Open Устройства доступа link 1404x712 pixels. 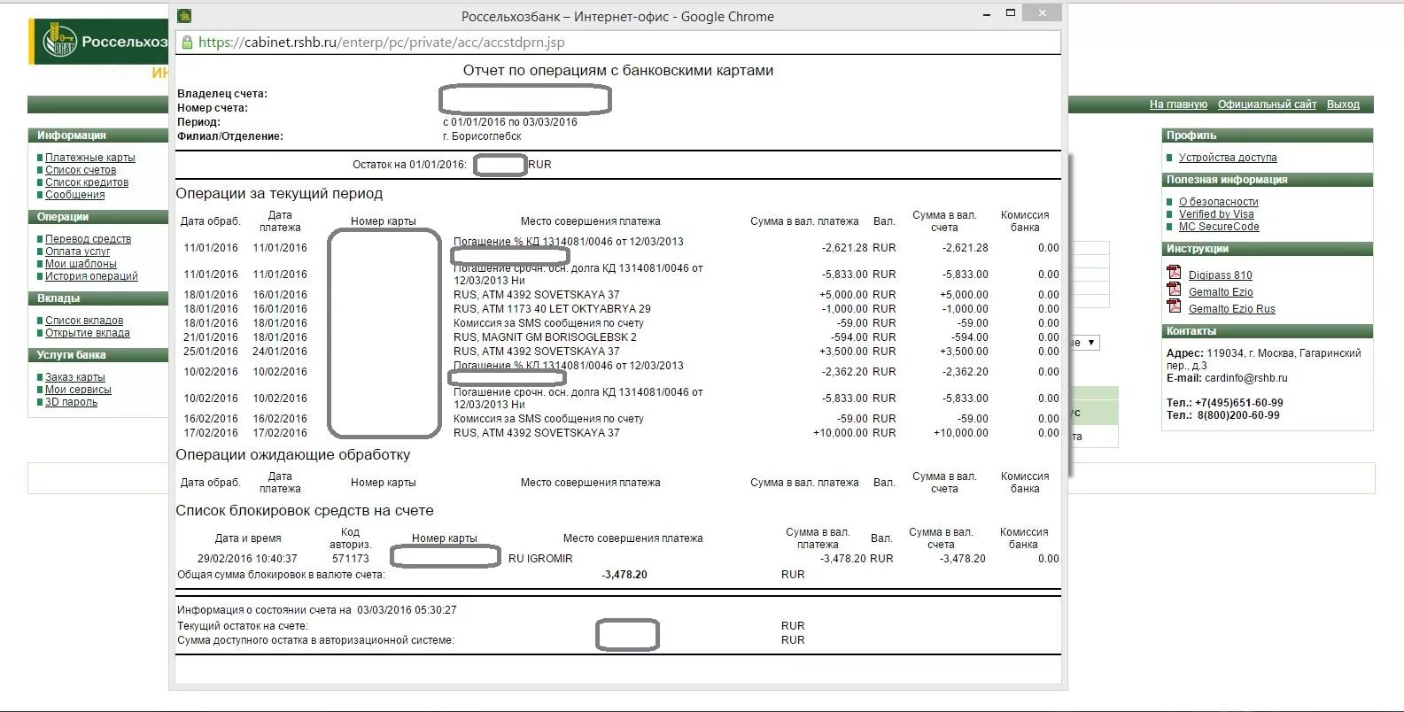[1228, 158]
